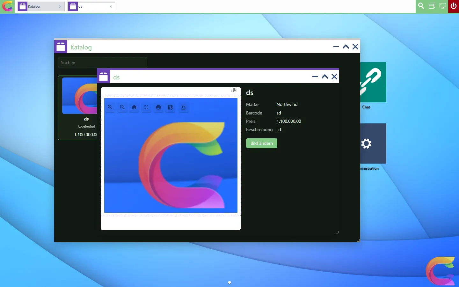Close the ds tab in the top bar
The height and width of the screenshot is (287, 459).
[111, 6]
